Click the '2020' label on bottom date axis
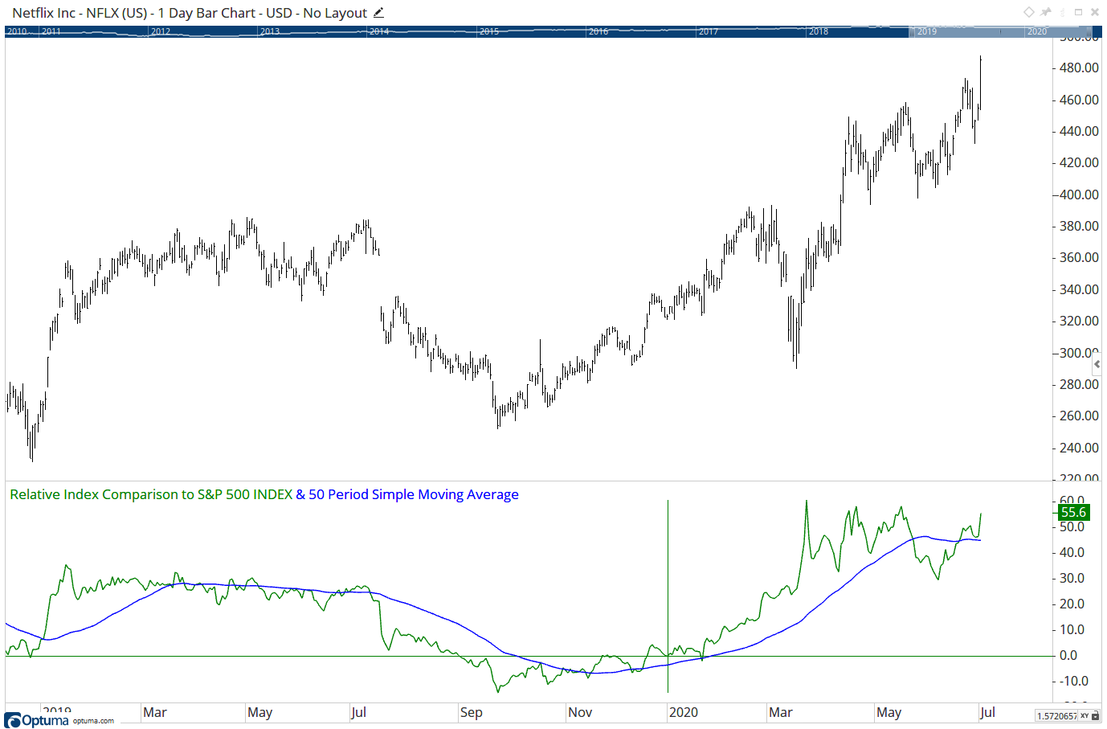The width and height of the screenshot is (1107, 729). [x=683, y=712]
